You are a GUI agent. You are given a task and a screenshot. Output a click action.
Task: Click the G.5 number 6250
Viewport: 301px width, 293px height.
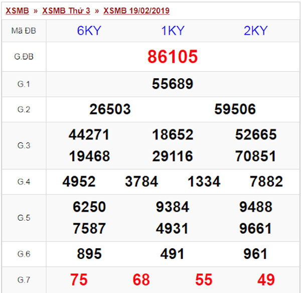coord(89,207)
